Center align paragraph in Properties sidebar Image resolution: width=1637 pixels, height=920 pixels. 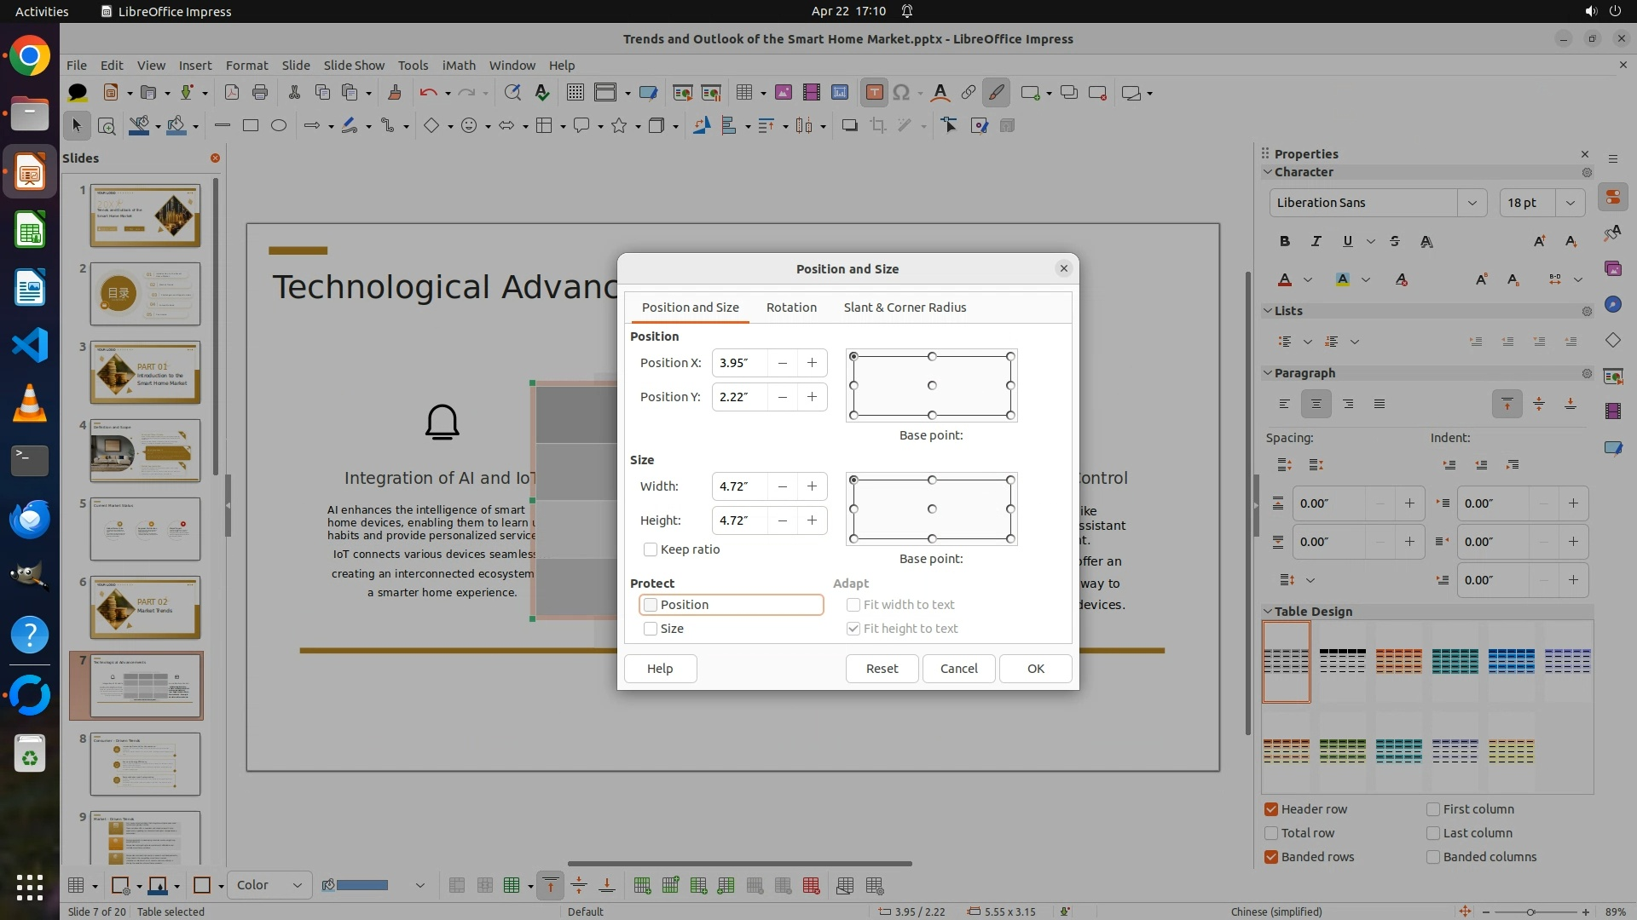point(1316,404)
